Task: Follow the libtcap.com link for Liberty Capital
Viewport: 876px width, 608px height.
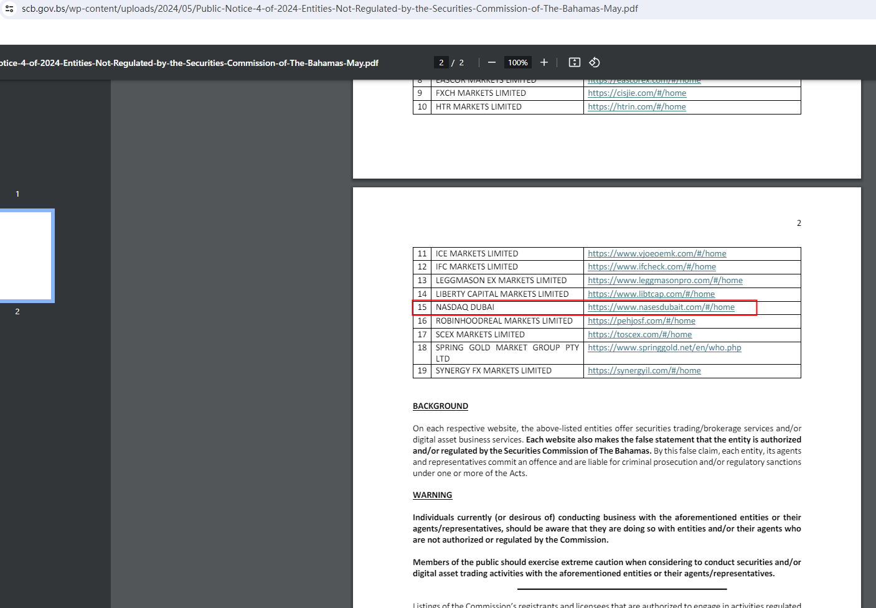Action: click(651, 294)
